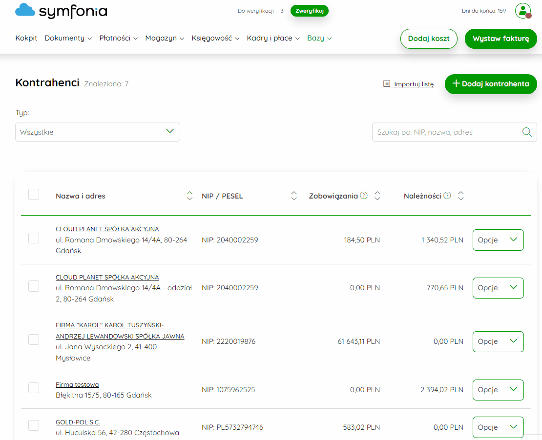
Task: Click the 1 340,52 PLN amount
Action: (x=442, y=240)
